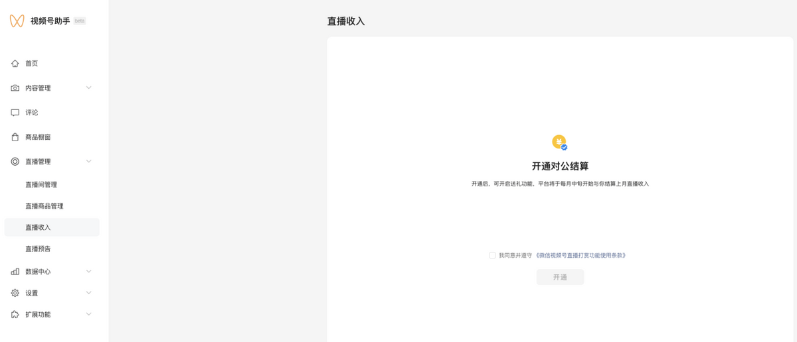Click the 数据中心 bar chart icon
The height and width of the screenshot is (342, 797).
(15, 272)
